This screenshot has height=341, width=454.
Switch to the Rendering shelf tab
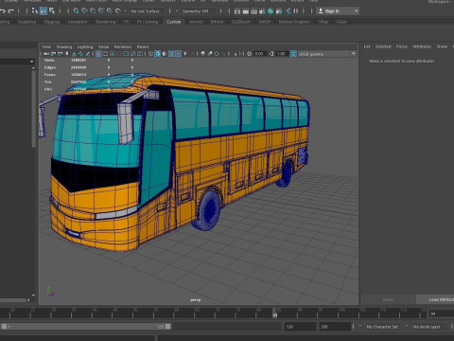(106, 22)
